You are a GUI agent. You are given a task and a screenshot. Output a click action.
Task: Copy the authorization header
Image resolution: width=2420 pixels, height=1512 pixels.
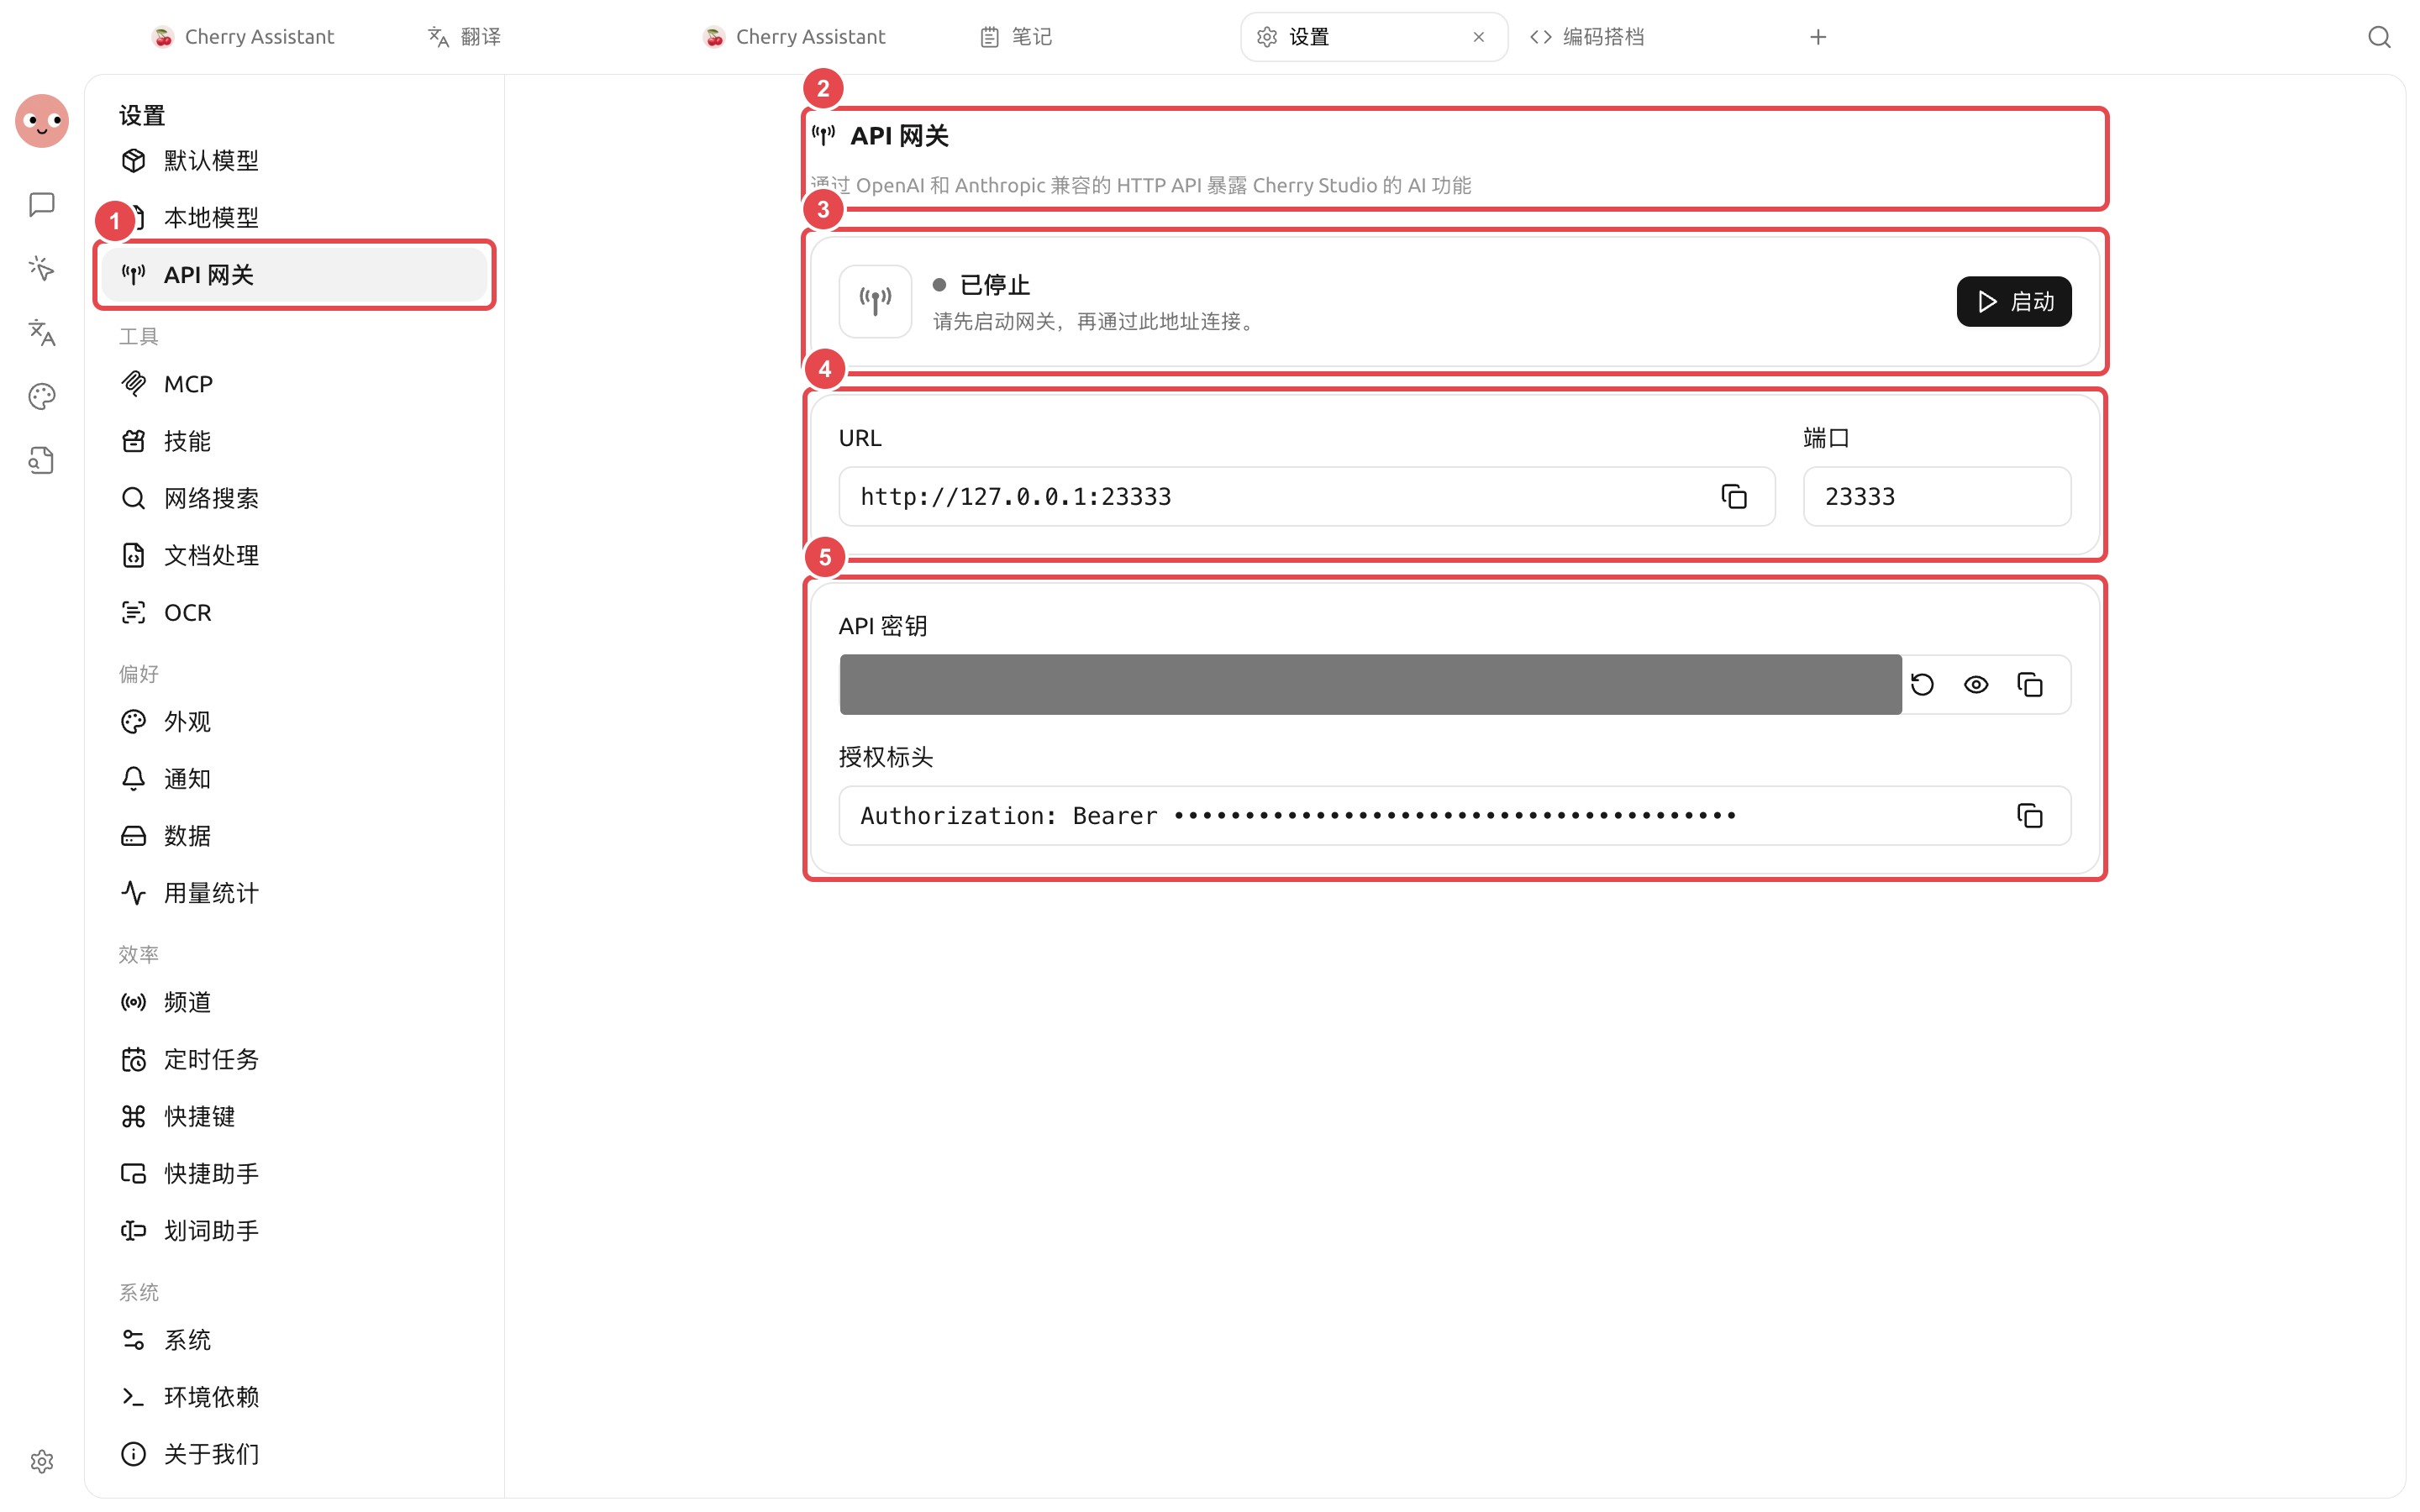coord(2030,816)
